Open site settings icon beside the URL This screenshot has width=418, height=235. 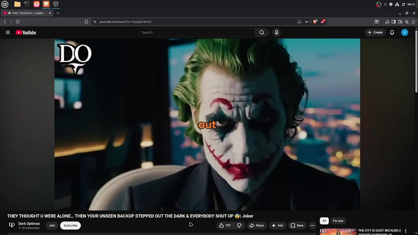[95, 22]
